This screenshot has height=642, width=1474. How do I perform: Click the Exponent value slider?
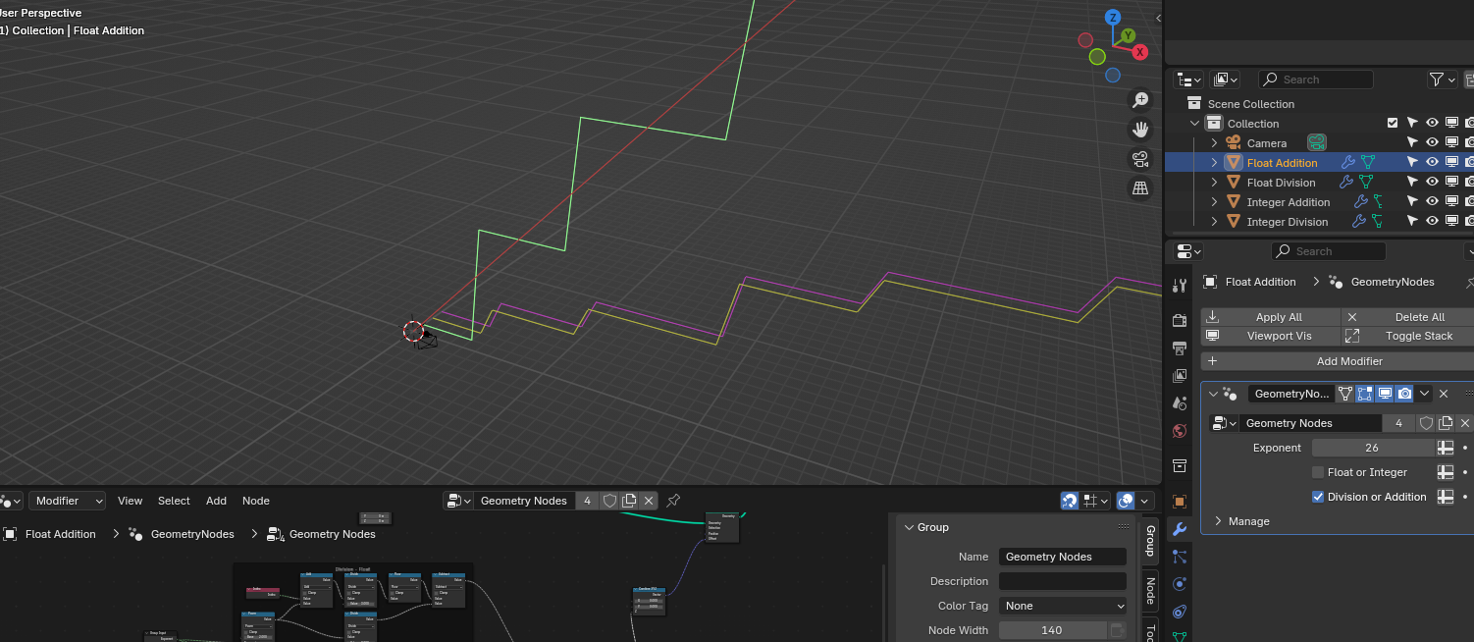click(x=1372, y=448)
